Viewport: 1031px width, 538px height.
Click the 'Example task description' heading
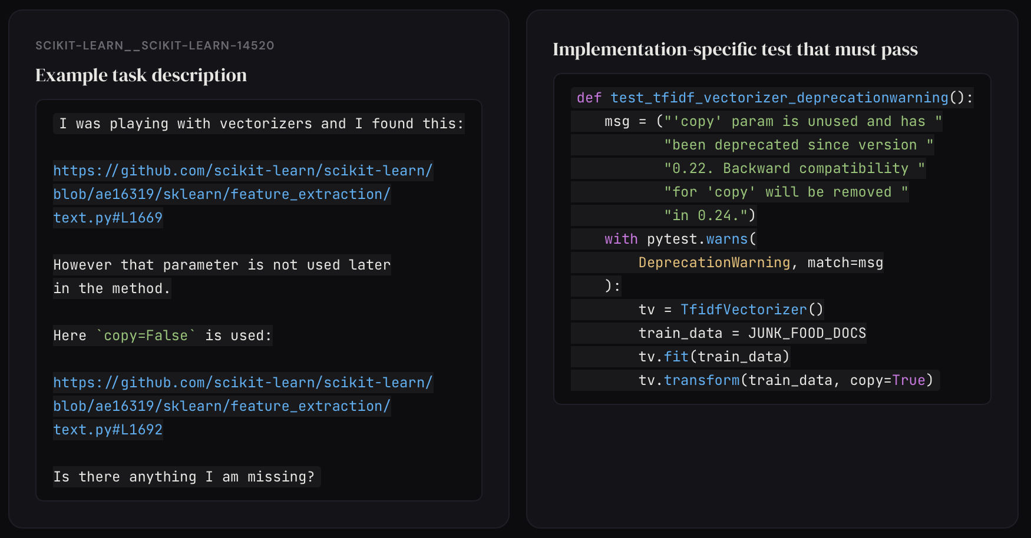coord(141,75)
